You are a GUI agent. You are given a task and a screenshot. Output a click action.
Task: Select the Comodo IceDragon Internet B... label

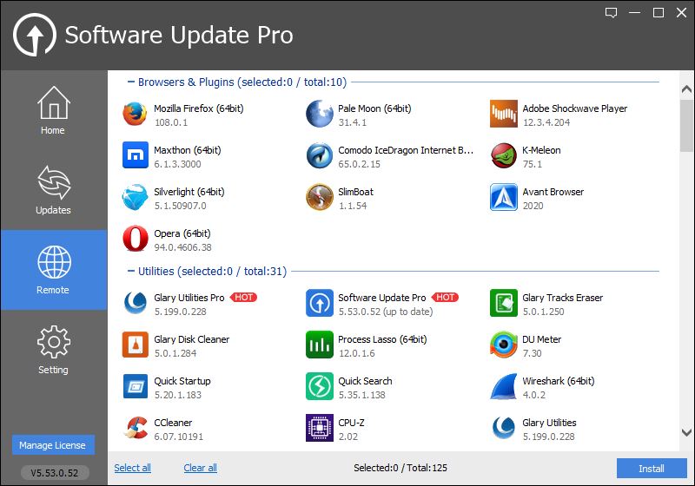point(406,150)
